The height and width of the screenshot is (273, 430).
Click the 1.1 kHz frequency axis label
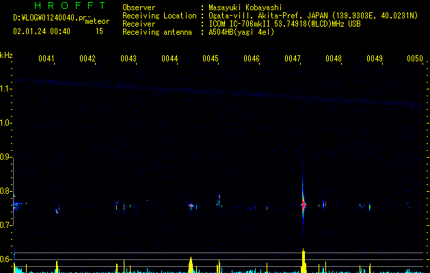tap(5, 89)
